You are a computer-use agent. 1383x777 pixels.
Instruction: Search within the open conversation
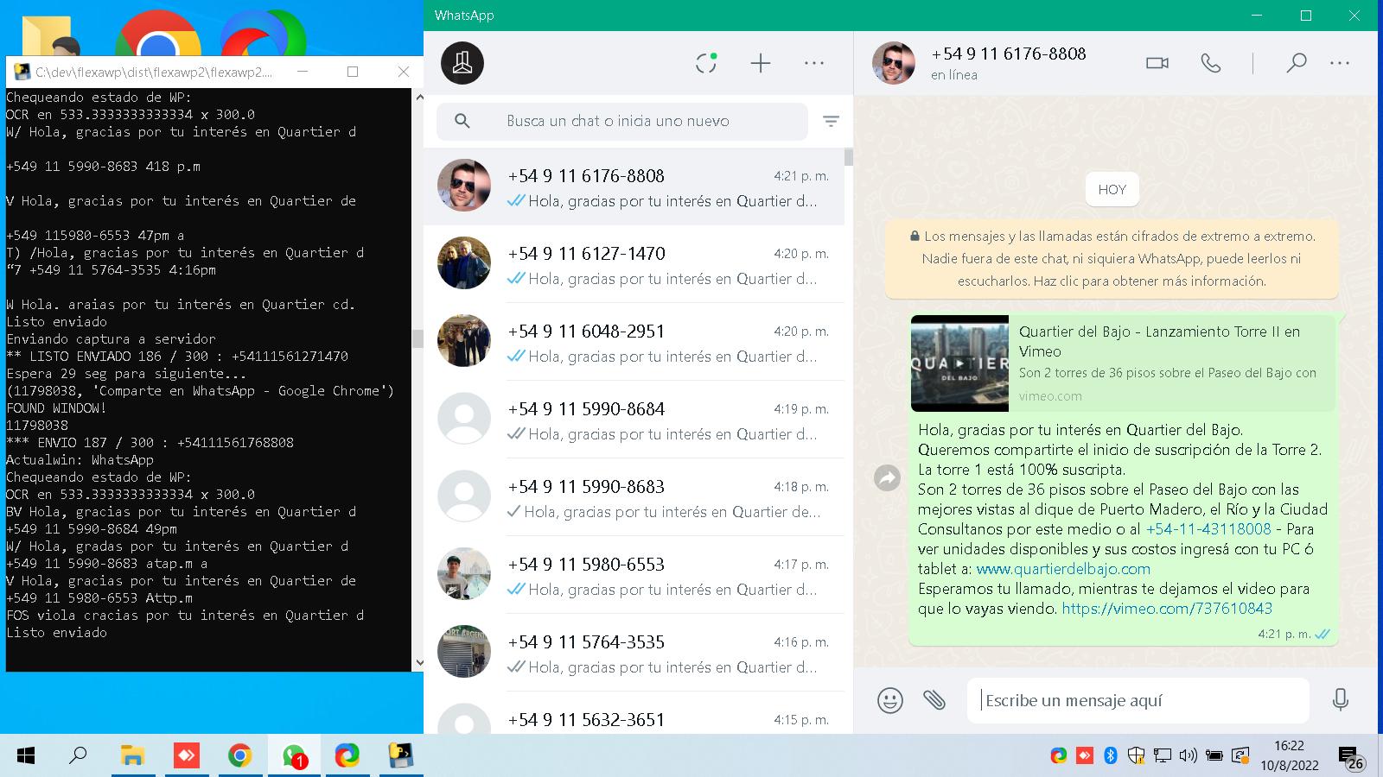tap(1296, 63)
